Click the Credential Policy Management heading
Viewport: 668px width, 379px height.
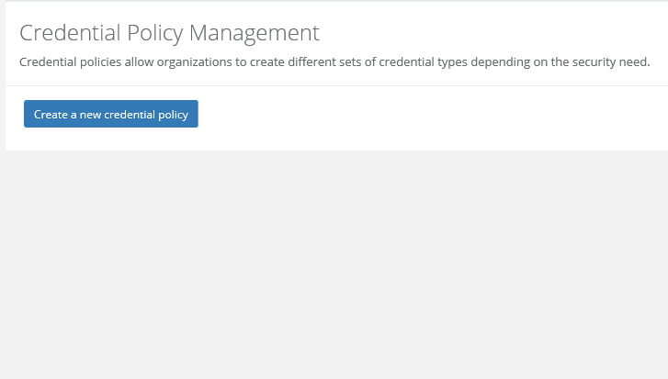169,33
